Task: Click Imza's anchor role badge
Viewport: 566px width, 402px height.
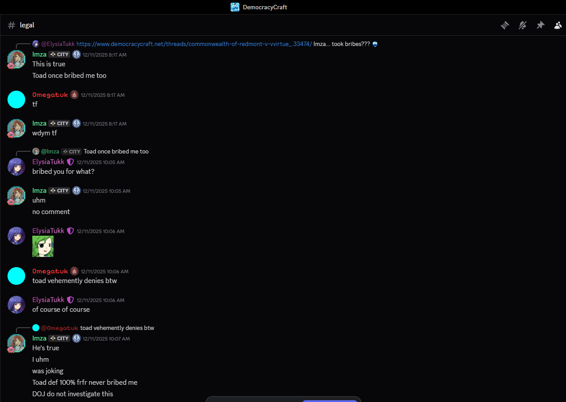Action: tap(77, 54)
